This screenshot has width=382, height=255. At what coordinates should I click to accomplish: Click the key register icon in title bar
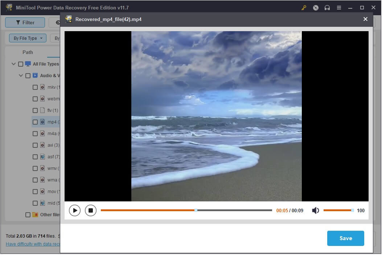(x=304, y=8)
